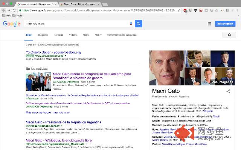Expand the yoquierosaber.org ad URL arrow
The height and width of the screenshot is (150, 241).
(65, 56)
